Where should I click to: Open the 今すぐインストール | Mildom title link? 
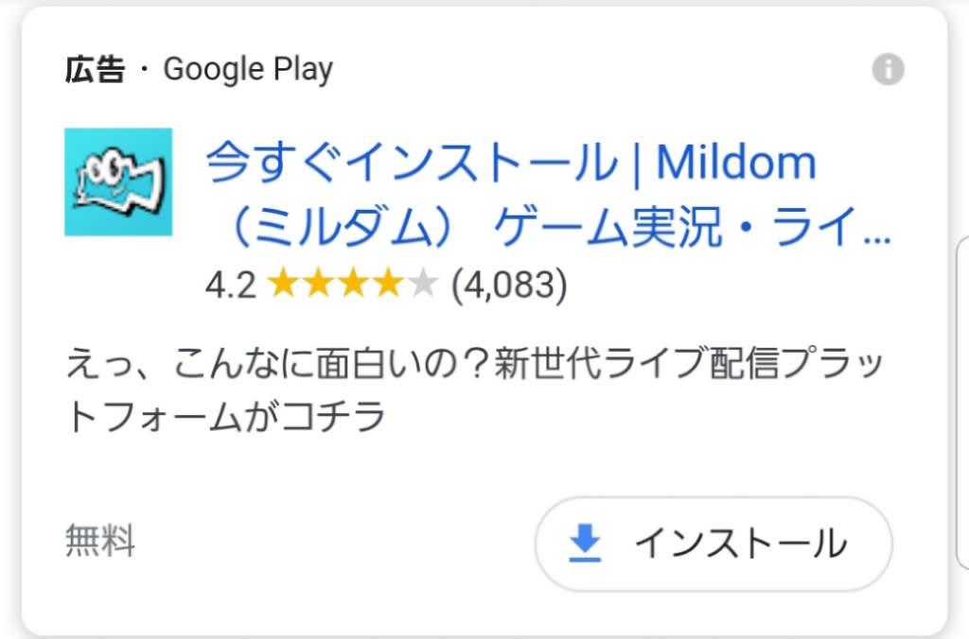[x=510, y=163]
